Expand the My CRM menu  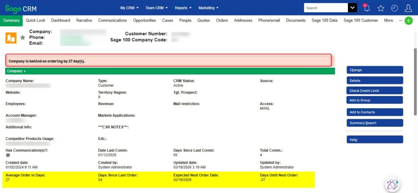pyautogui.click(x=129, y=8)
